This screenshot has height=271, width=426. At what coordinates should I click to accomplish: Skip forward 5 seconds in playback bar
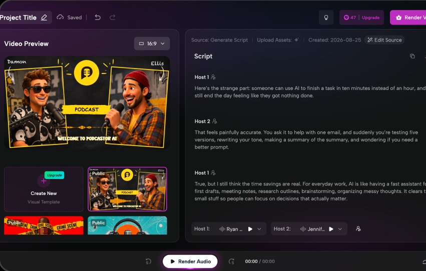tap(231, 261)
